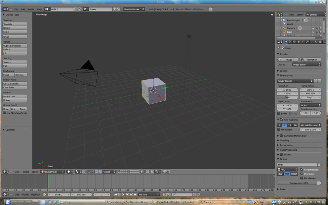Open the PNG file format dropdown
The height and width of the screenshot is (205, 328).
pyautogui.click(x=287, y=170)
